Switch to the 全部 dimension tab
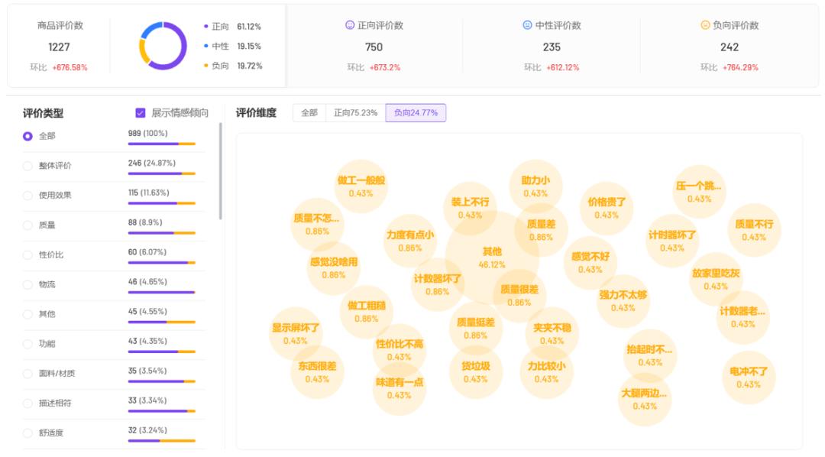 [x=309, y=113]
